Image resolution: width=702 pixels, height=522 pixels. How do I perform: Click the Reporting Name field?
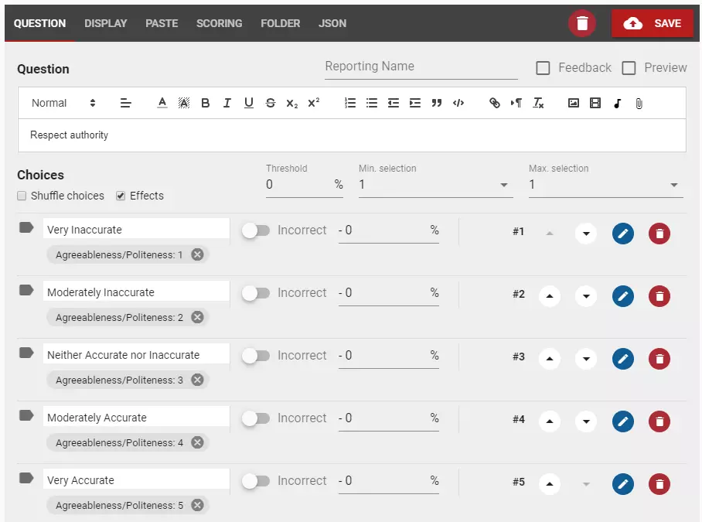pos(421,67)
